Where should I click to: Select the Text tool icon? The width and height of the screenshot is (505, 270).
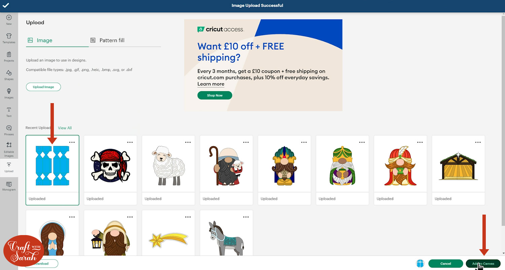[x=9, y=109]
